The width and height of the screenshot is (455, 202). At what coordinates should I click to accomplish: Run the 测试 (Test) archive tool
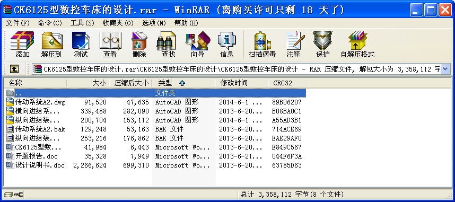(81, 45)
